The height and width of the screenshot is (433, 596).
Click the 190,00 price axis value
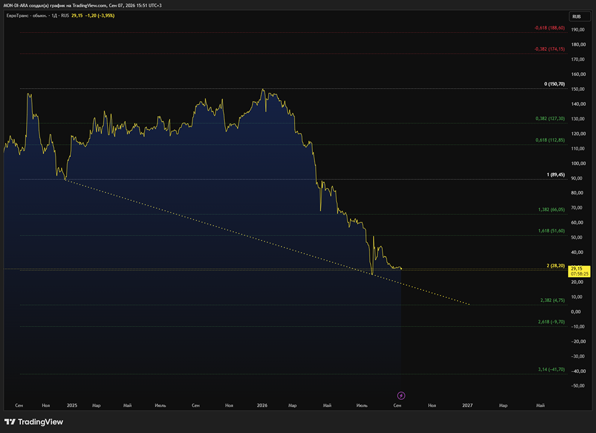(578, 30)
